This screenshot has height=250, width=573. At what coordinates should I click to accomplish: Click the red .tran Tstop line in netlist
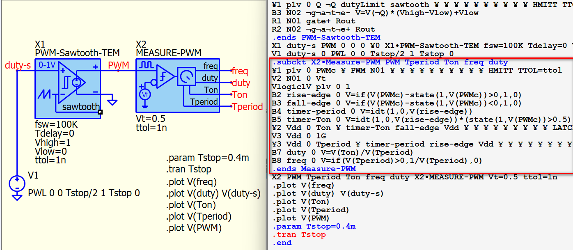pos(299,234)
